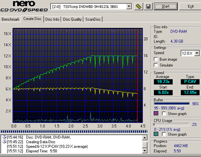Toggle the Simulate checkbox

pyautogui.click(x=155, y=65)
